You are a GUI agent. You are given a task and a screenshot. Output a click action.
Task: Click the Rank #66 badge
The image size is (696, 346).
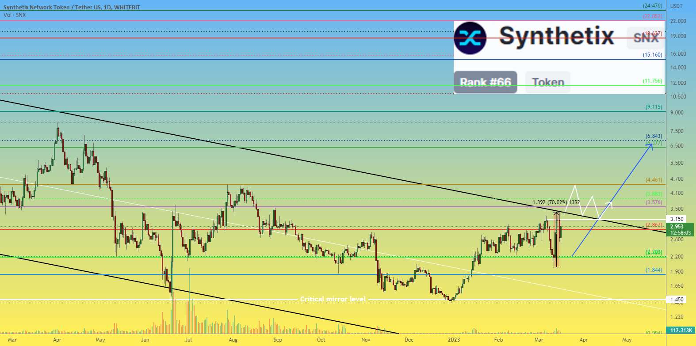(x=486, y=82)
